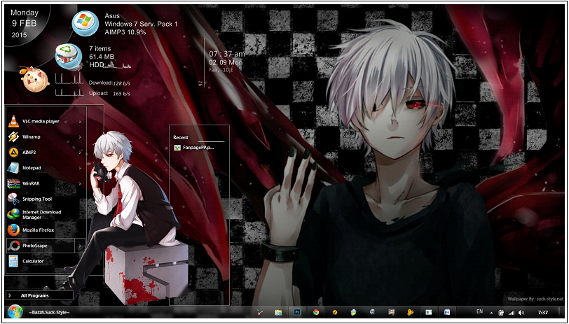Click the first pinned taskbar icon
The image size is (569, 324).
pos(260,312)
